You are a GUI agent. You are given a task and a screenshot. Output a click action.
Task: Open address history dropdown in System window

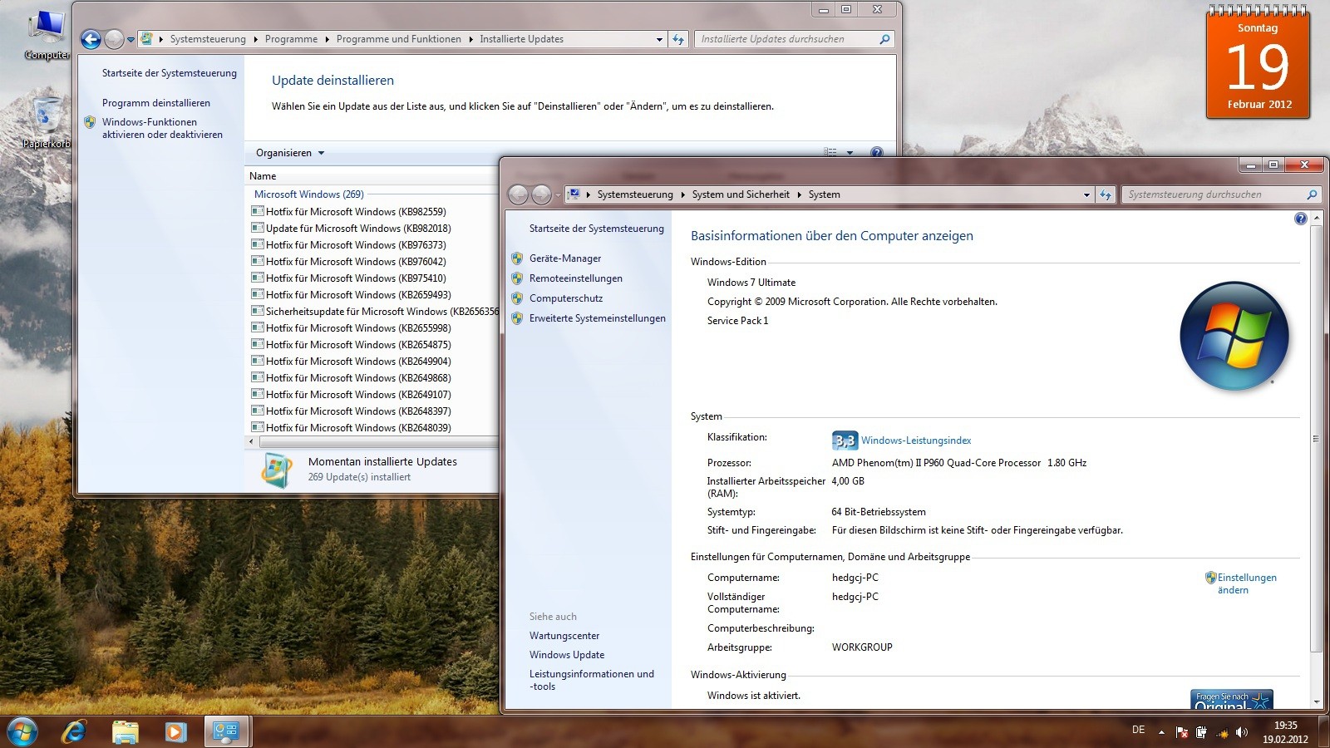1086,194
